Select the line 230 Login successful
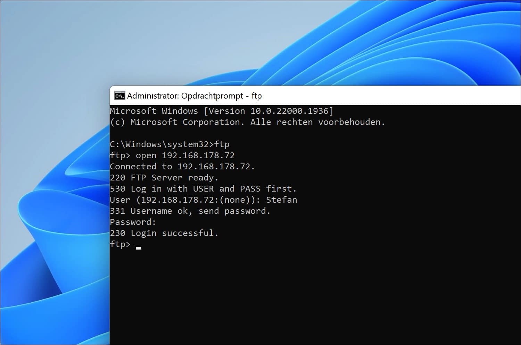Screen dimensions: 521x345 [164, 233]
